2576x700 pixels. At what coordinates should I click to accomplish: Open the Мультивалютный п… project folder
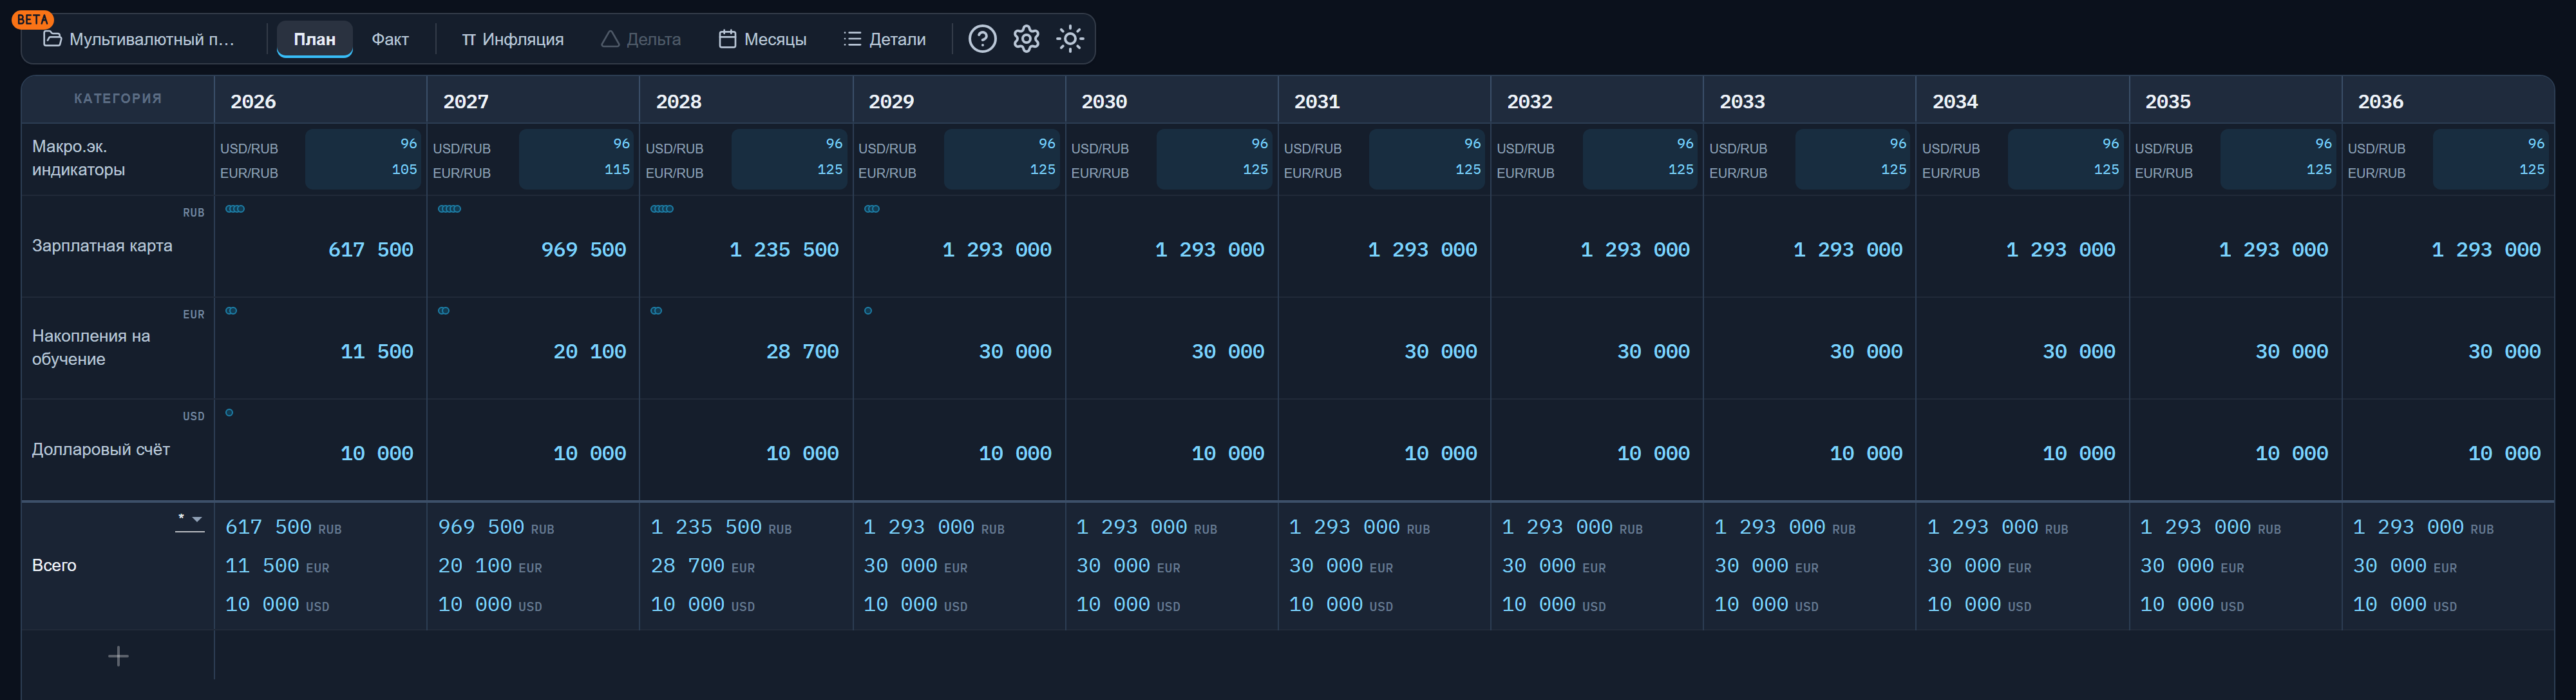pos(139,39)
